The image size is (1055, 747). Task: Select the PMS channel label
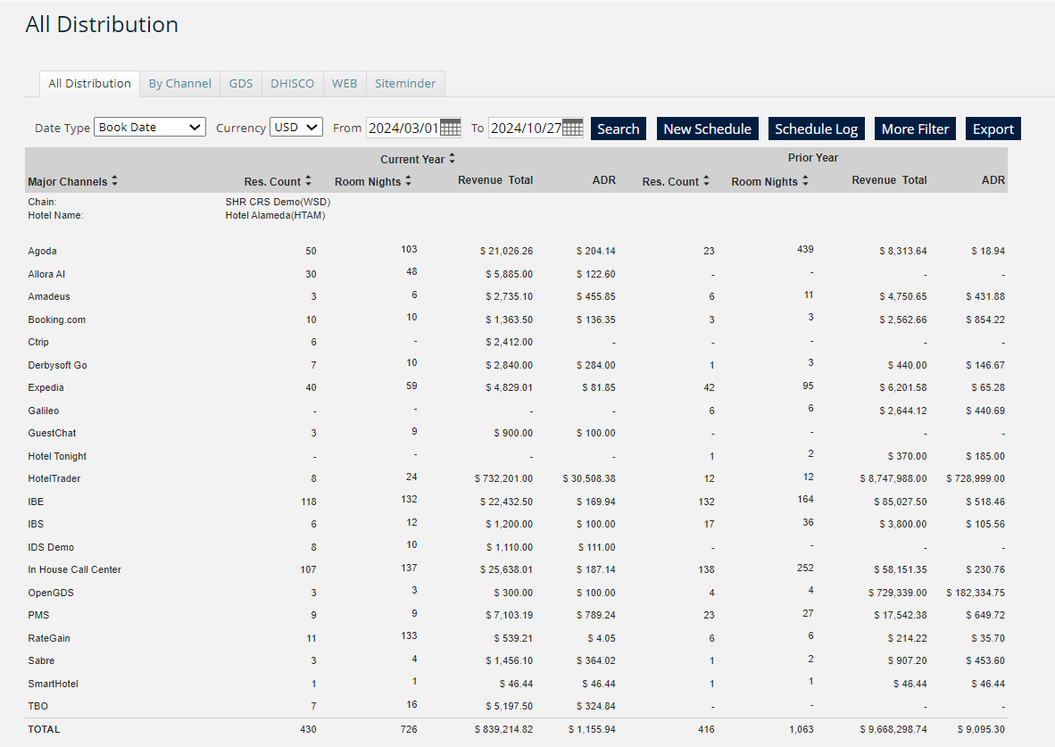coord(38,615)
